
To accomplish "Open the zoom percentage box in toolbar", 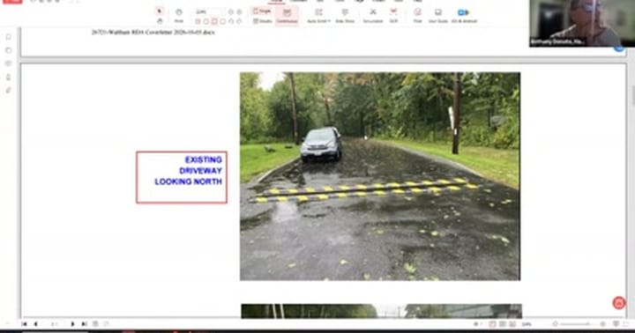I will click(x=208, y=11).
